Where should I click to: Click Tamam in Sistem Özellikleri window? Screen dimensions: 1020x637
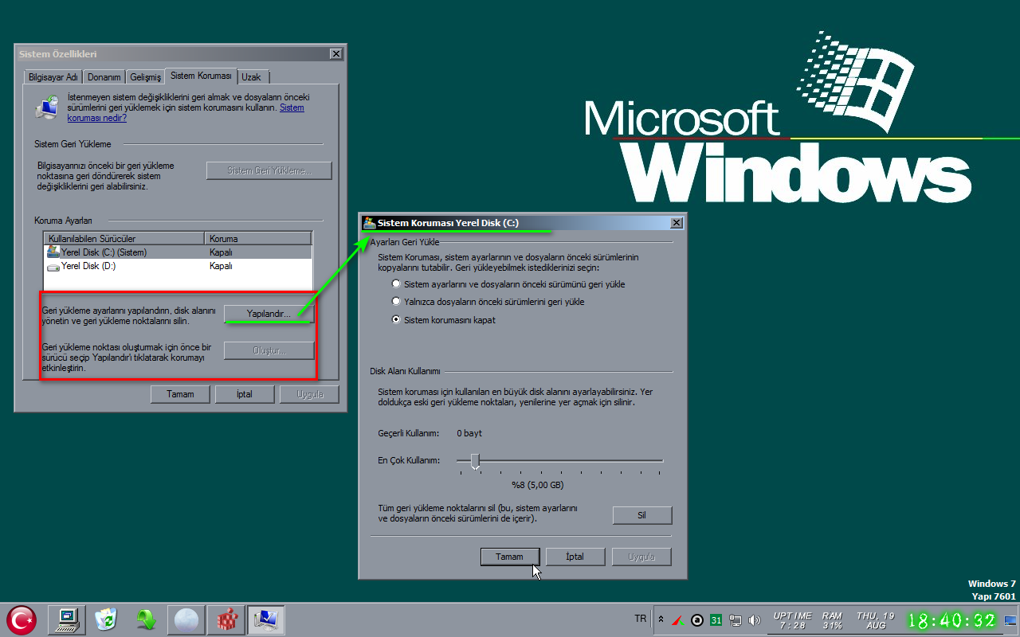coord(180,394)
